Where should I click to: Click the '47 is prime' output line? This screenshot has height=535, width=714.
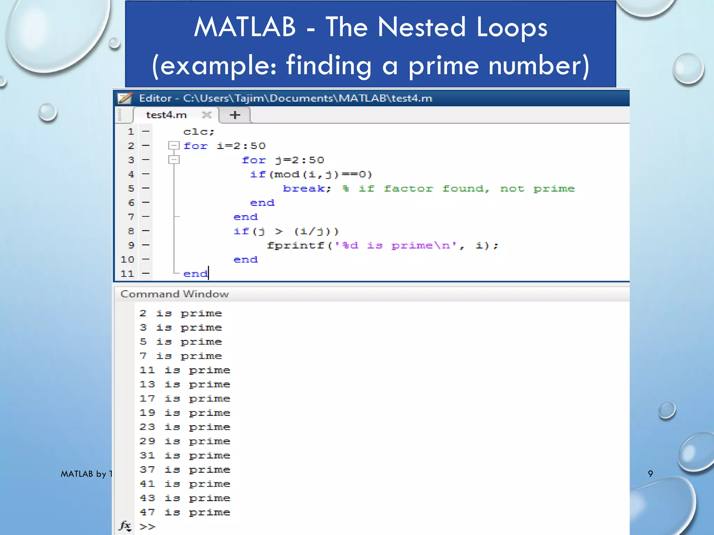click(185, 512)
